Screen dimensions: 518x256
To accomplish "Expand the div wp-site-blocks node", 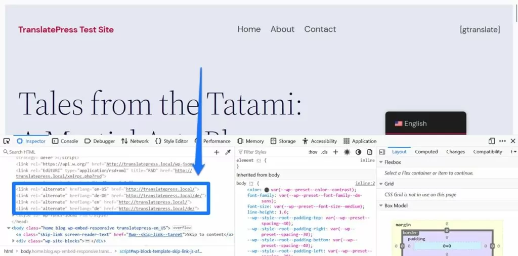I will click(14, 241).
